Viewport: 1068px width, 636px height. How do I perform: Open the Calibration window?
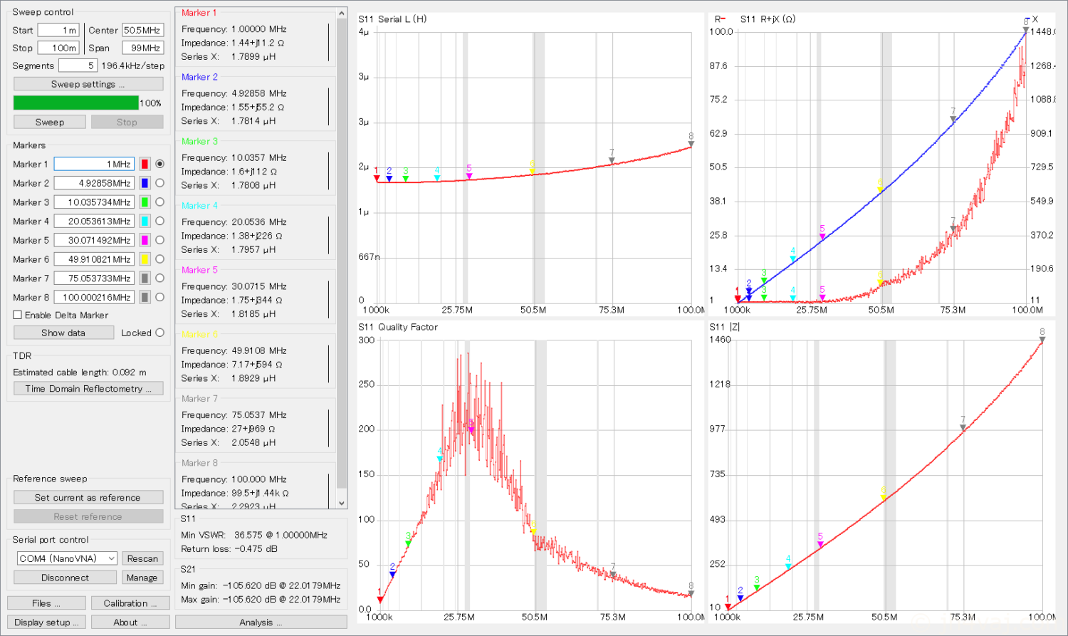pyautogui.click(x=130, y=603)
